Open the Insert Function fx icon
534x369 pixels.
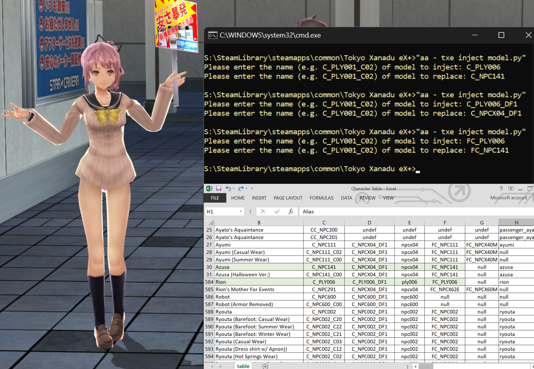click(291, 211)
